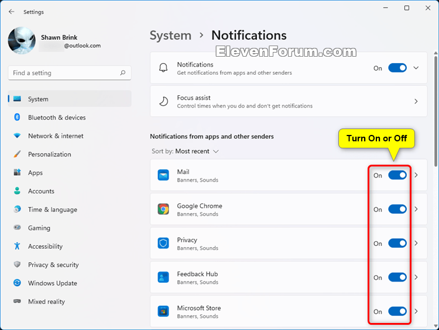
Task: Click the Mail row label
Action: (x=183, y=172)
